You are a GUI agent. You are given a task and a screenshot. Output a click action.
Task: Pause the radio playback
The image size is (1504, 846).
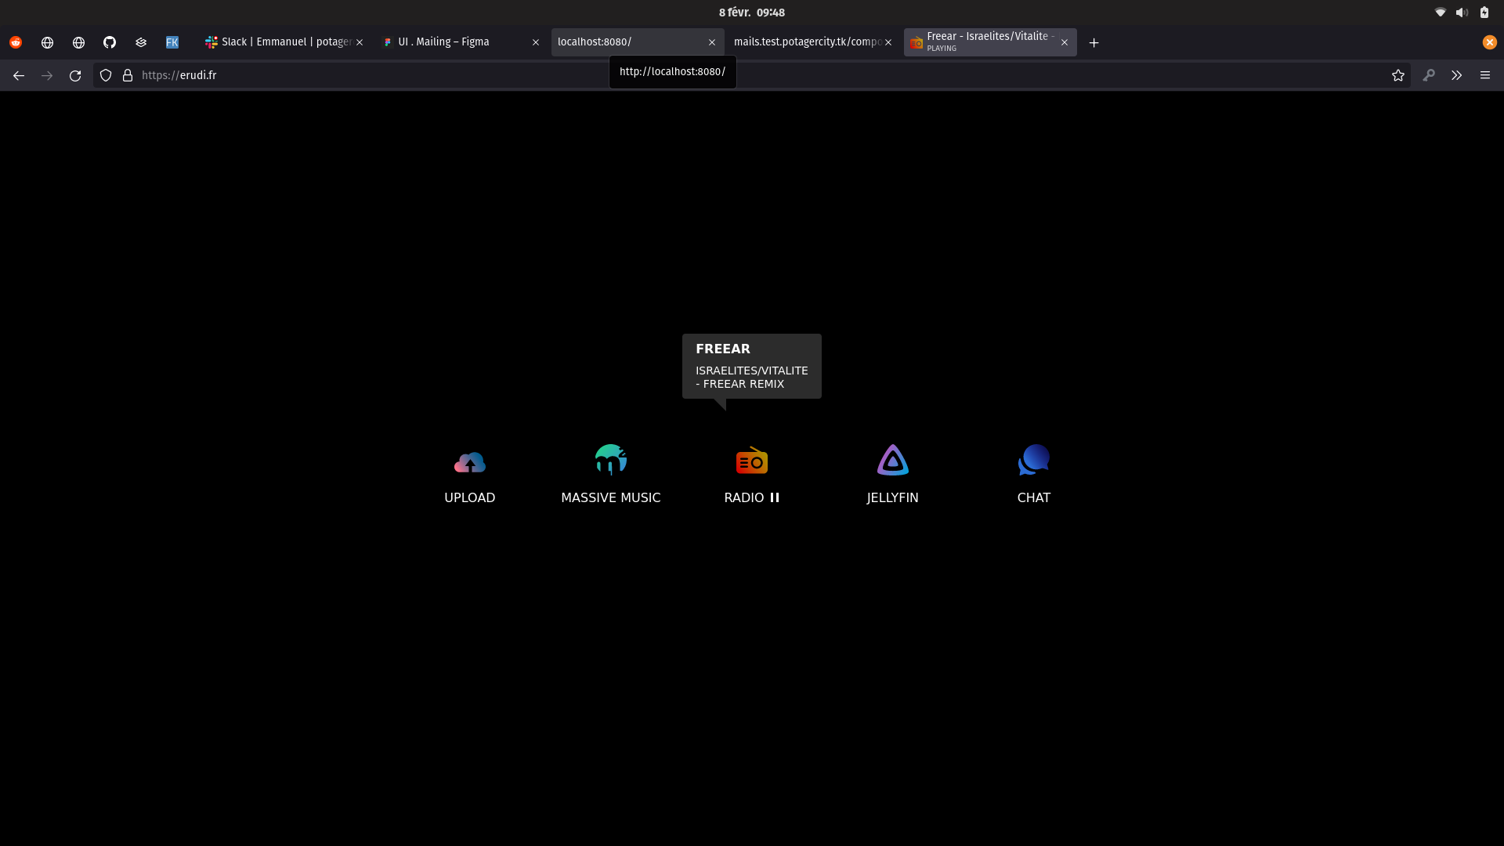tap(775, 497)
